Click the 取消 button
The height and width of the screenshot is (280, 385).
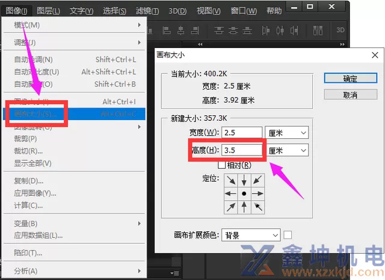pos(350,94)
